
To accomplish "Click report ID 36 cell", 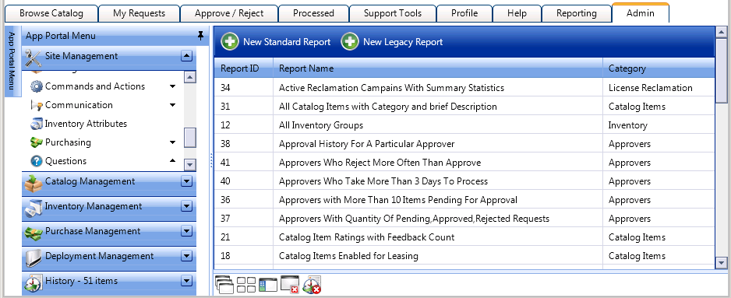I will pos(244,200).
